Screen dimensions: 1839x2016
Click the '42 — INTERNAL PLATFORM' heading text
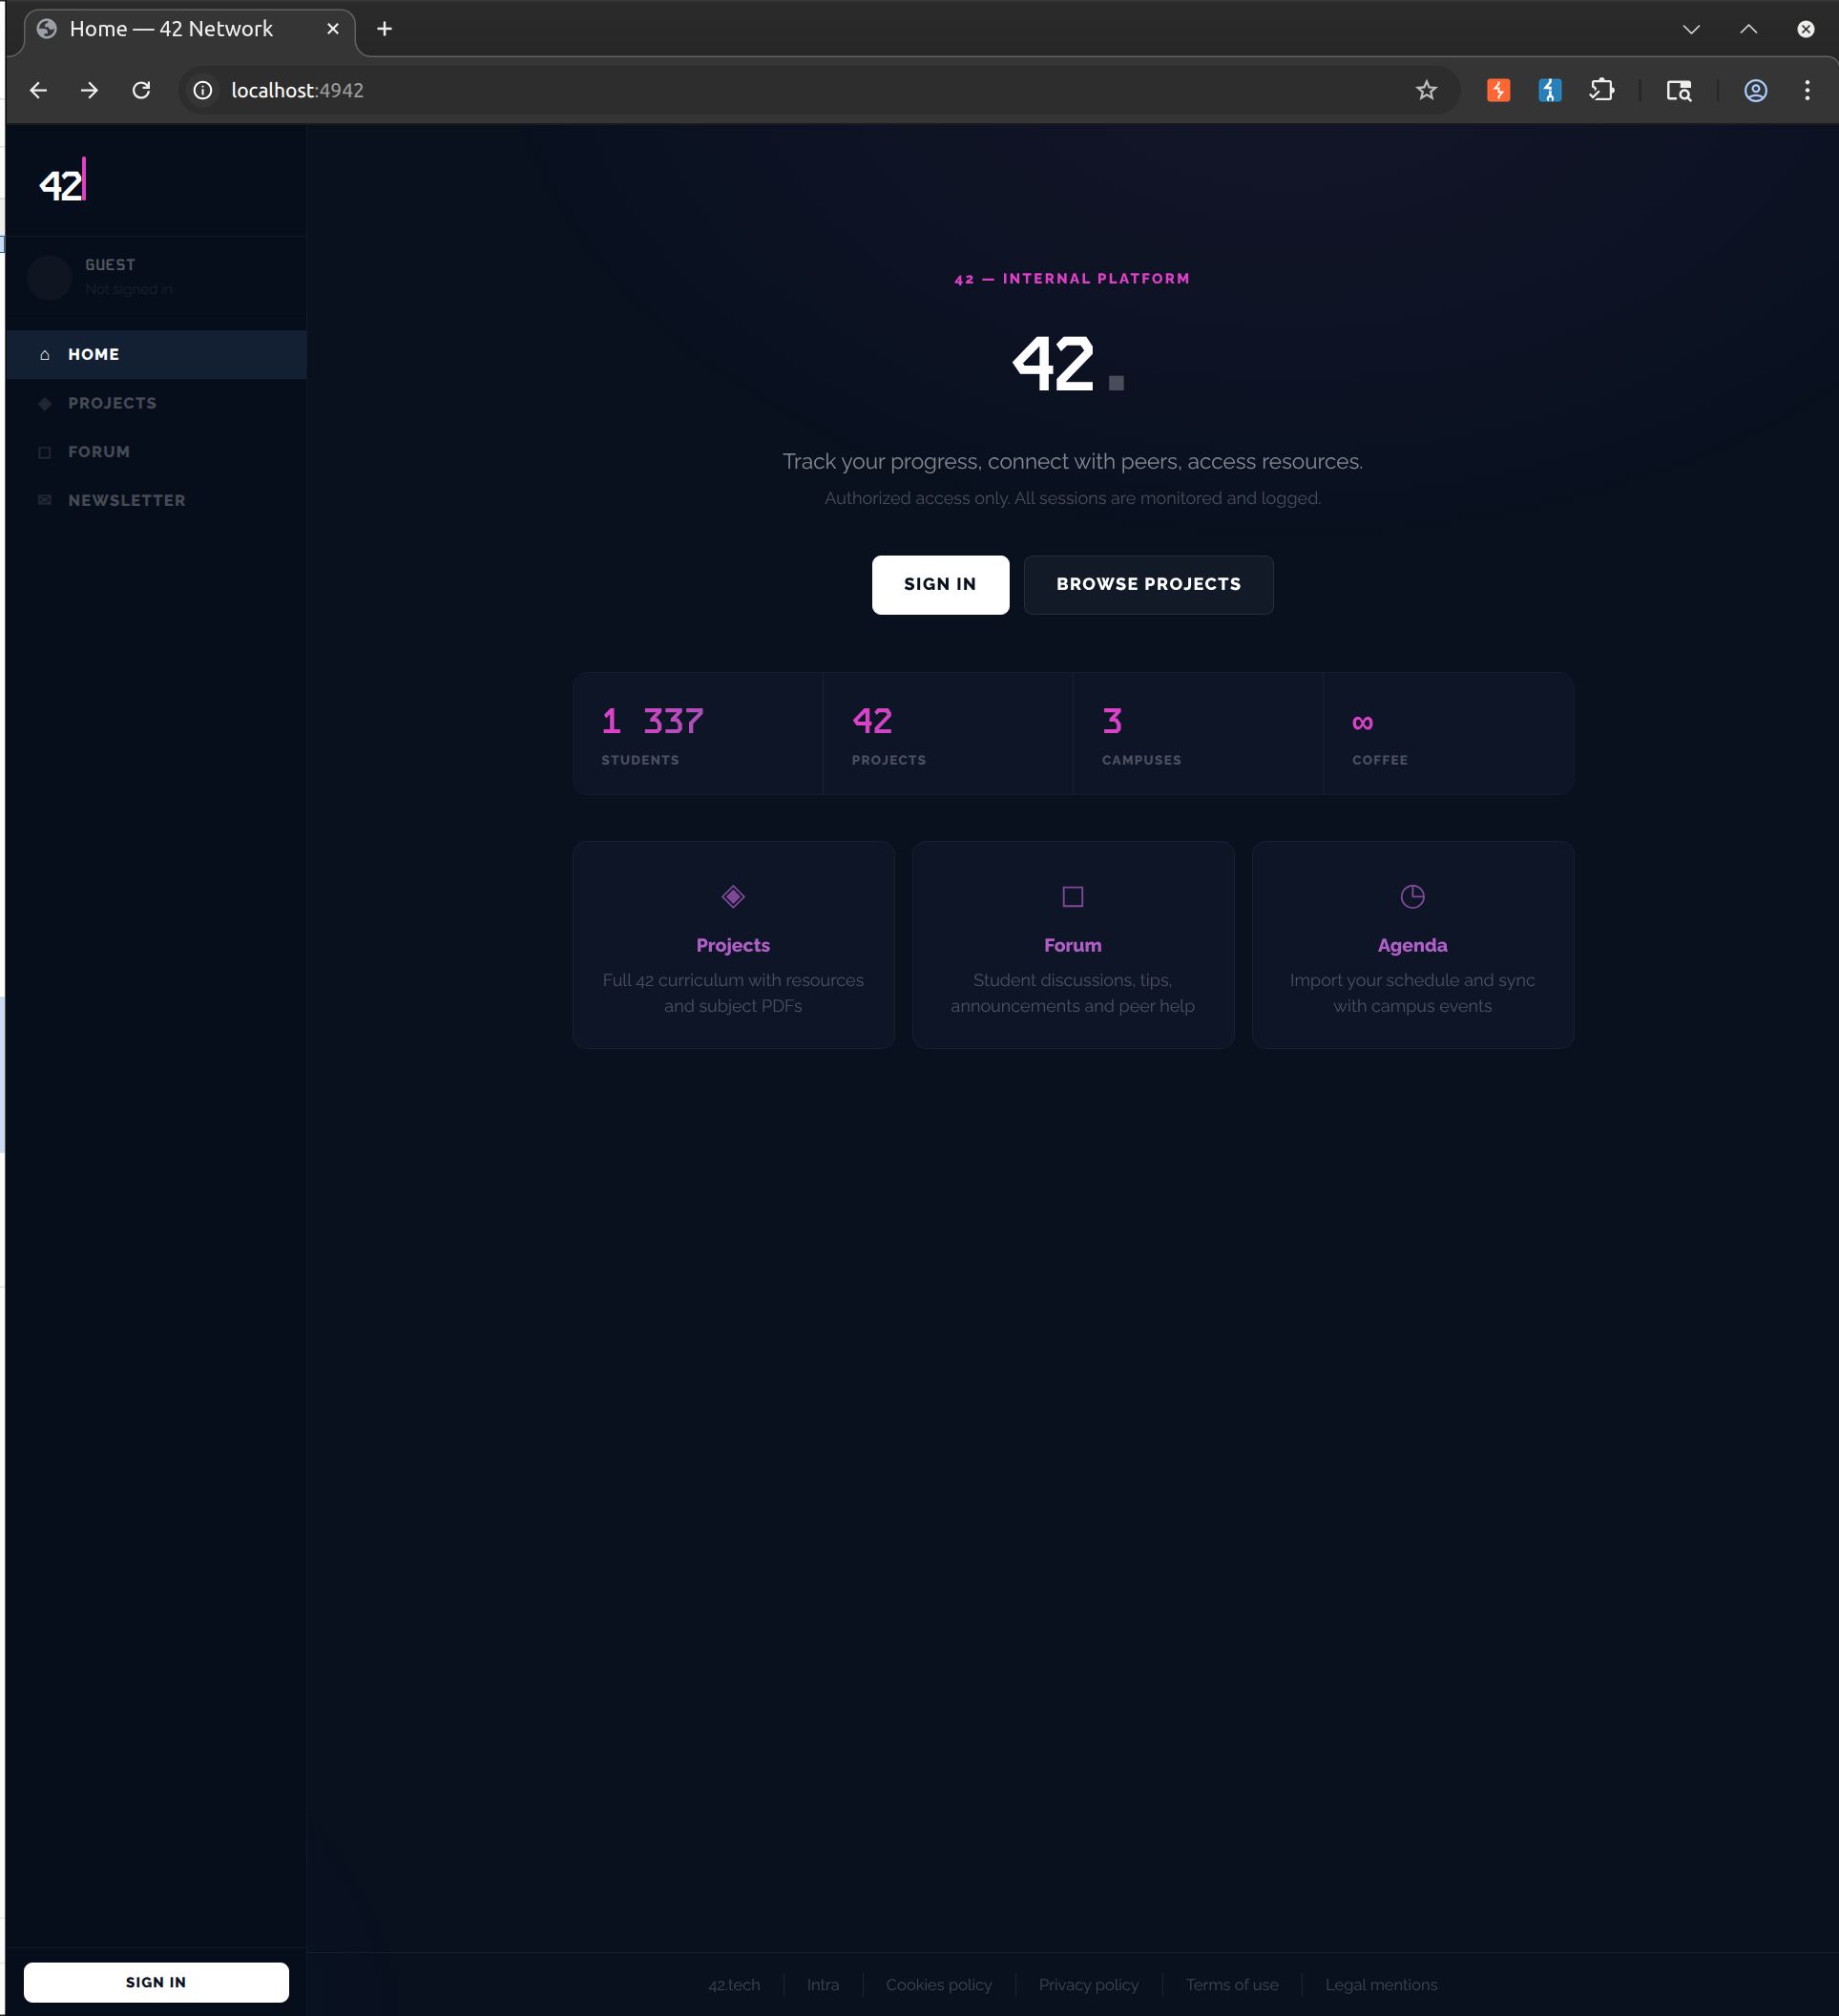coord(1072,279)
